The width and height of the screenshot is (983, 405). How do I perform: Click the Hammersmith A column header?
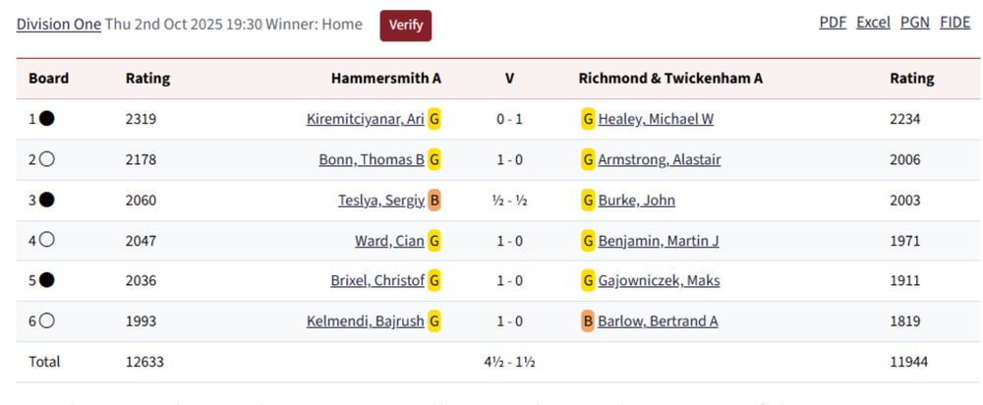386,79
